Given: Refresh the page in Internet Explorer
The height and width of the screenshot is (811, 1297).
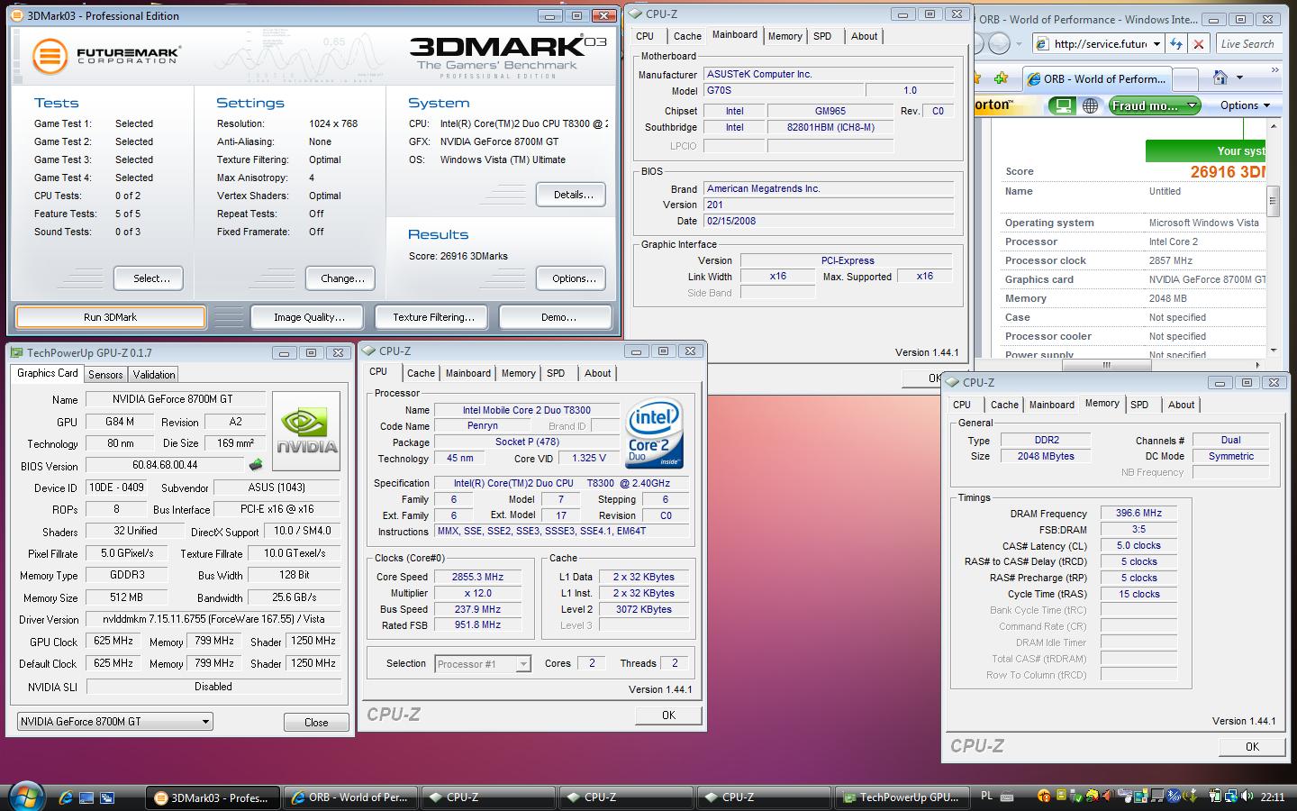Looking at the screenshot, I should point(1176,43).
